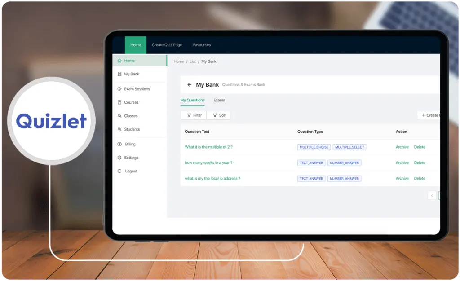Viewport: 460px width, 281px height.
Task: Open the Favourites tab
Action: pos(202,45)
